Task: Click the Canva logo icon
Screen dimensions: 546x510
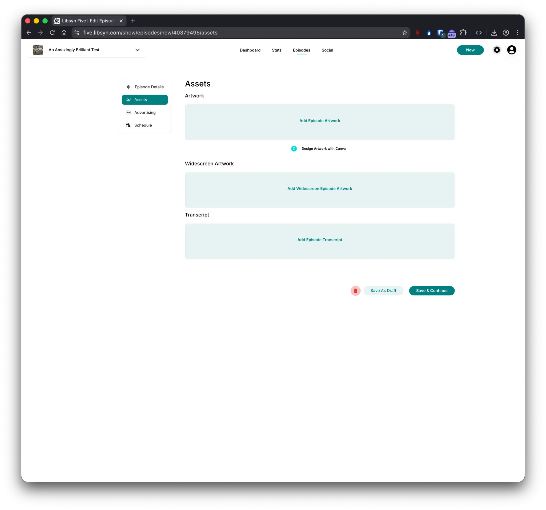Action: point(294,148)
